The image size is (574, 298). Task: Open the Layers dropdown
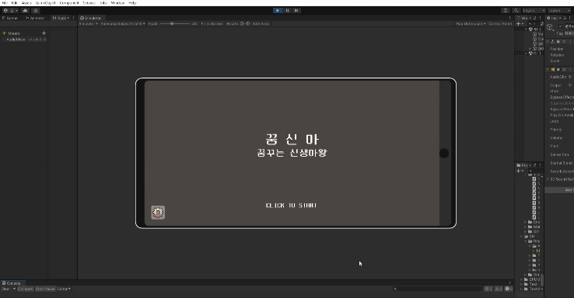pyautogui.click(x=534, y=11)
